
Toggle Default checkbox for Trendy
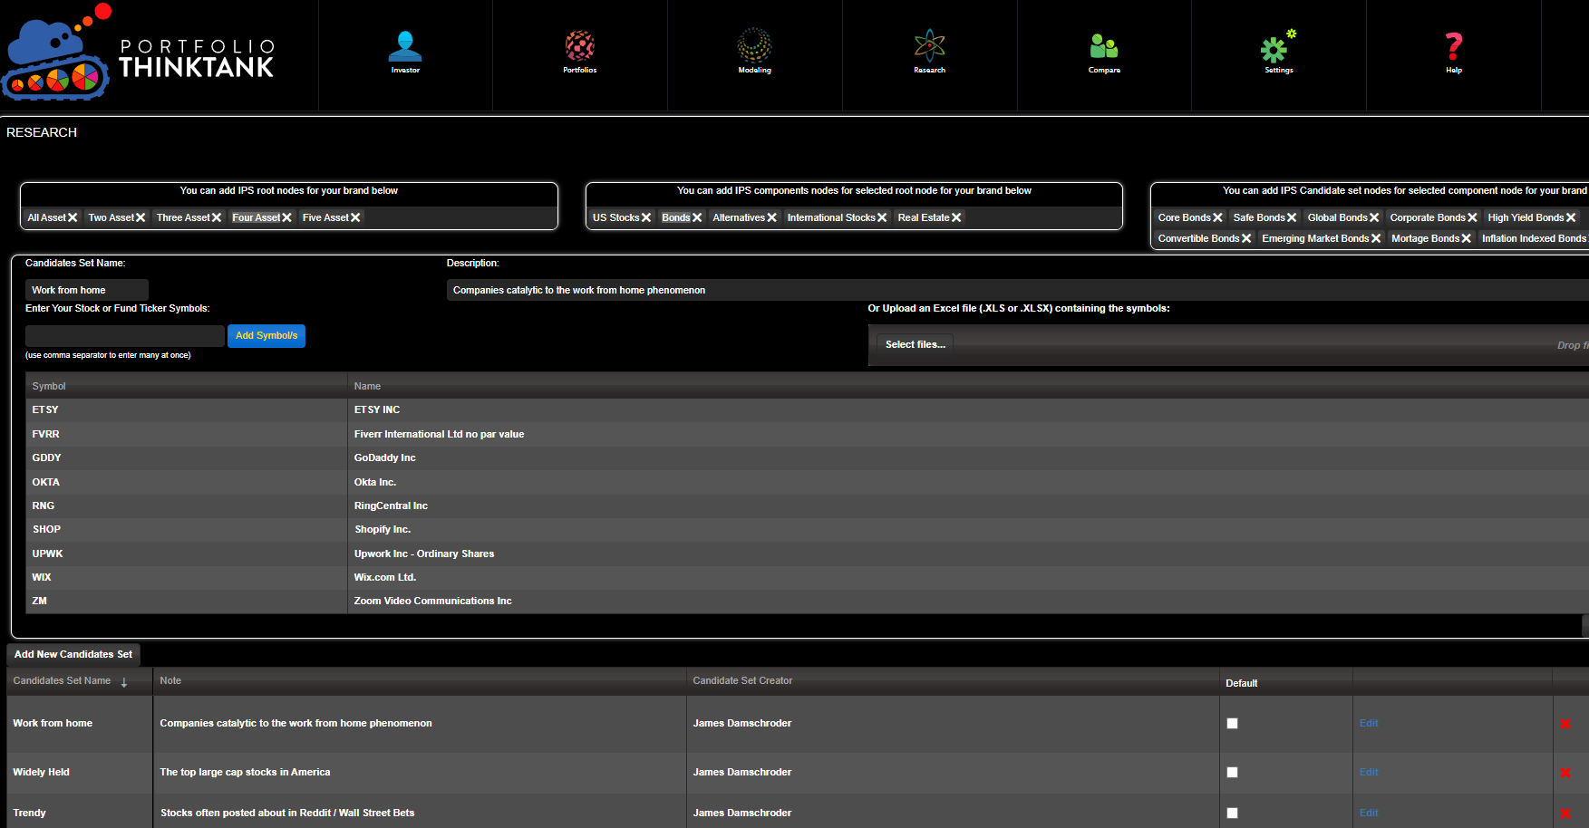pos(1232,813)
